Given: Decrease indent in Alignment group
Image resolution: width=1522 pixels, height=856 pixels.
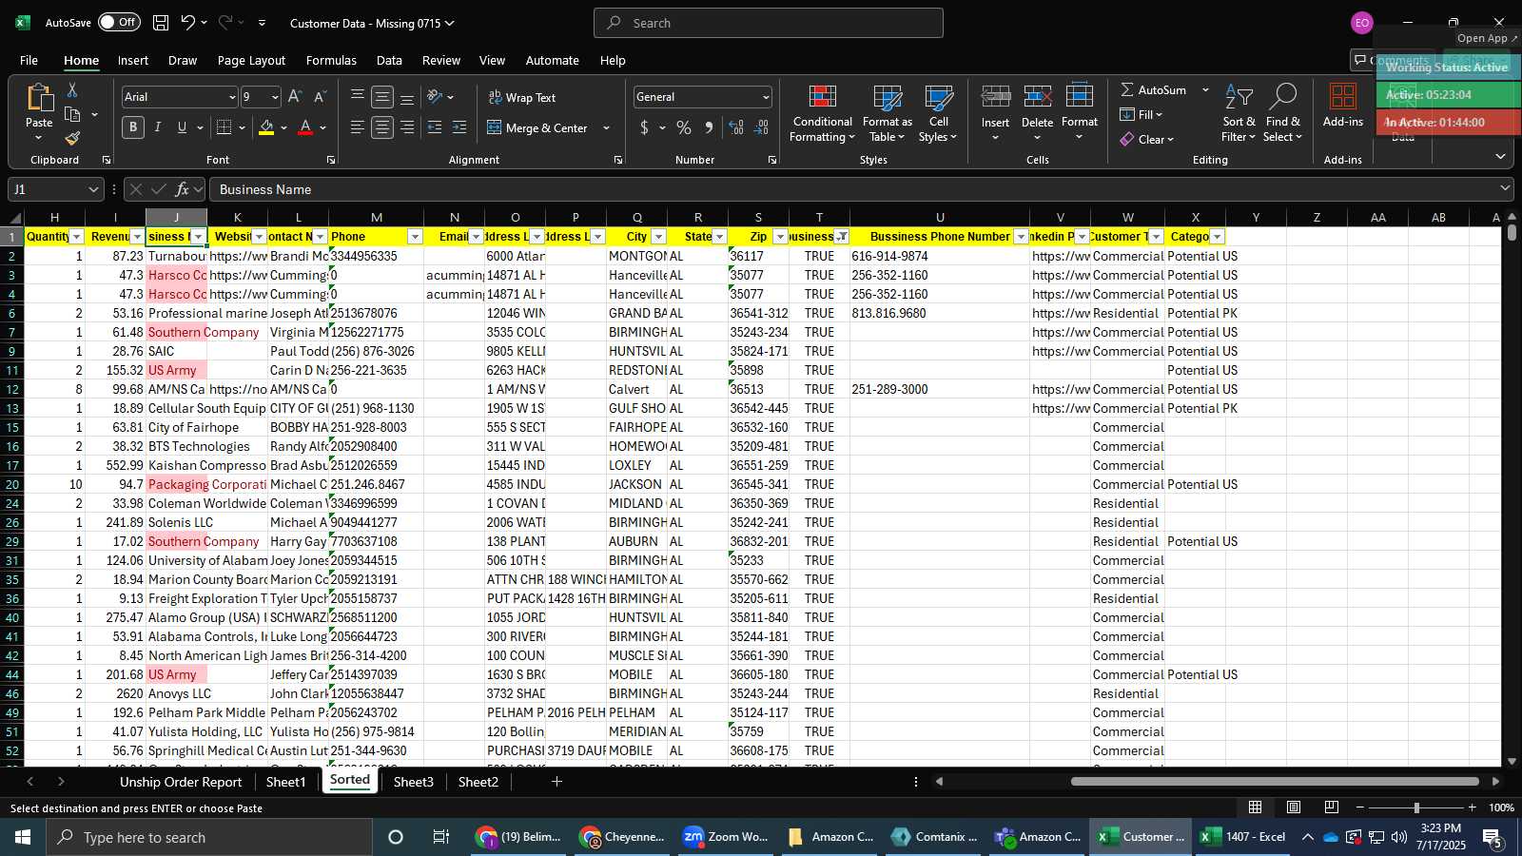Looking at the screenshot, I should click(435, 127).
